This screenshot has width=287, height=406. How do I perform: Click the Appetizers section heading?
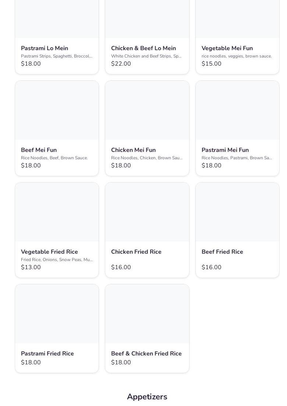point(147,397)
